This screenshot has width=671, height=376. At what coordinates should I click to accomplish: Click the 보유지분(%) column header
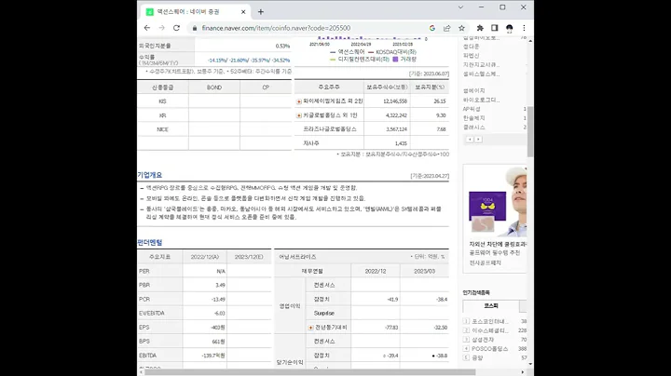click(430, 87)
